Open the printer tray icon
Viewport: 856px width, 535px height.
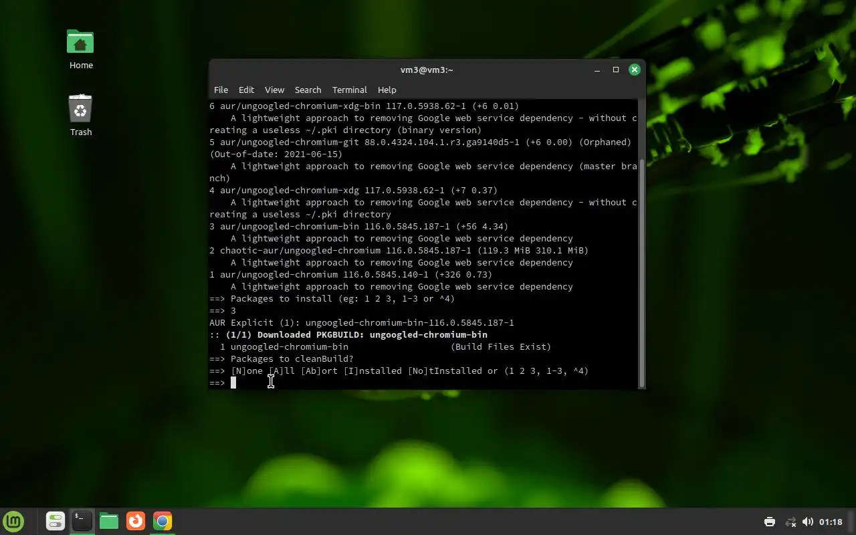tap(770, 522)
